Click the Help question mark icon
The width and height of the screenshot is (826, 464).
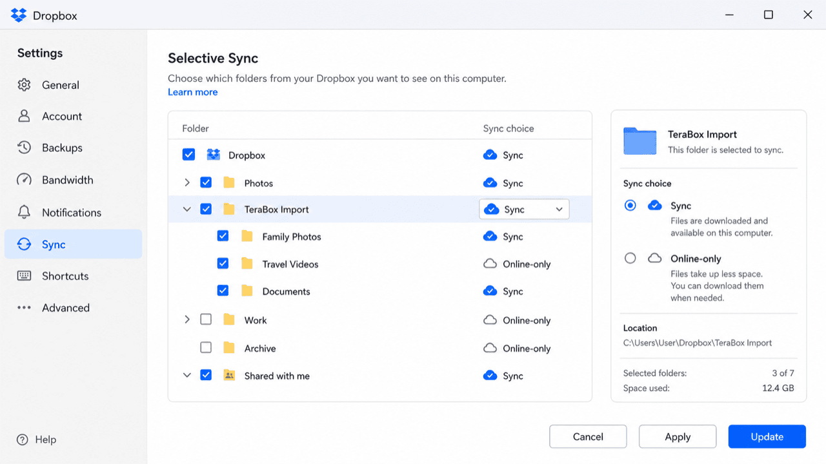point(23,440)
